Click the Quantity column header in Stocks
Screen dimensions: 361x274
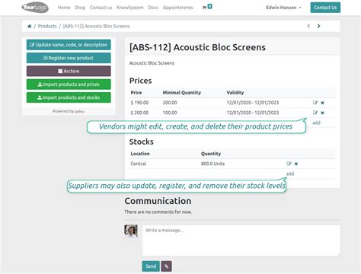click(x=211, y=154)
